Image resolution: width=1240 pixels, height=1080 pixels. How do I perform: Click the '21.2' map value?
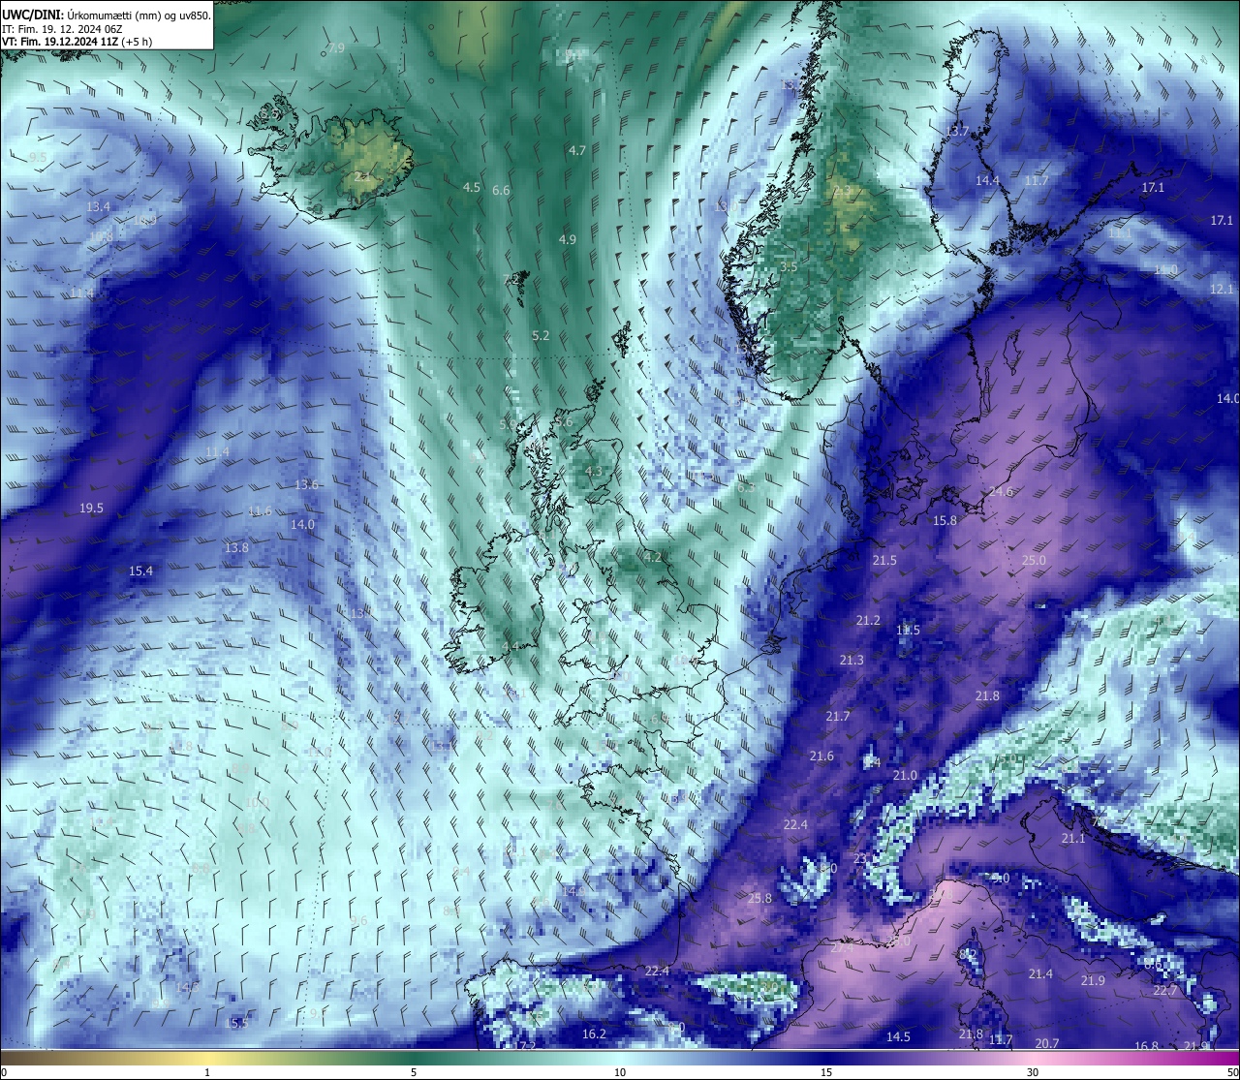(x=868, y=621)
